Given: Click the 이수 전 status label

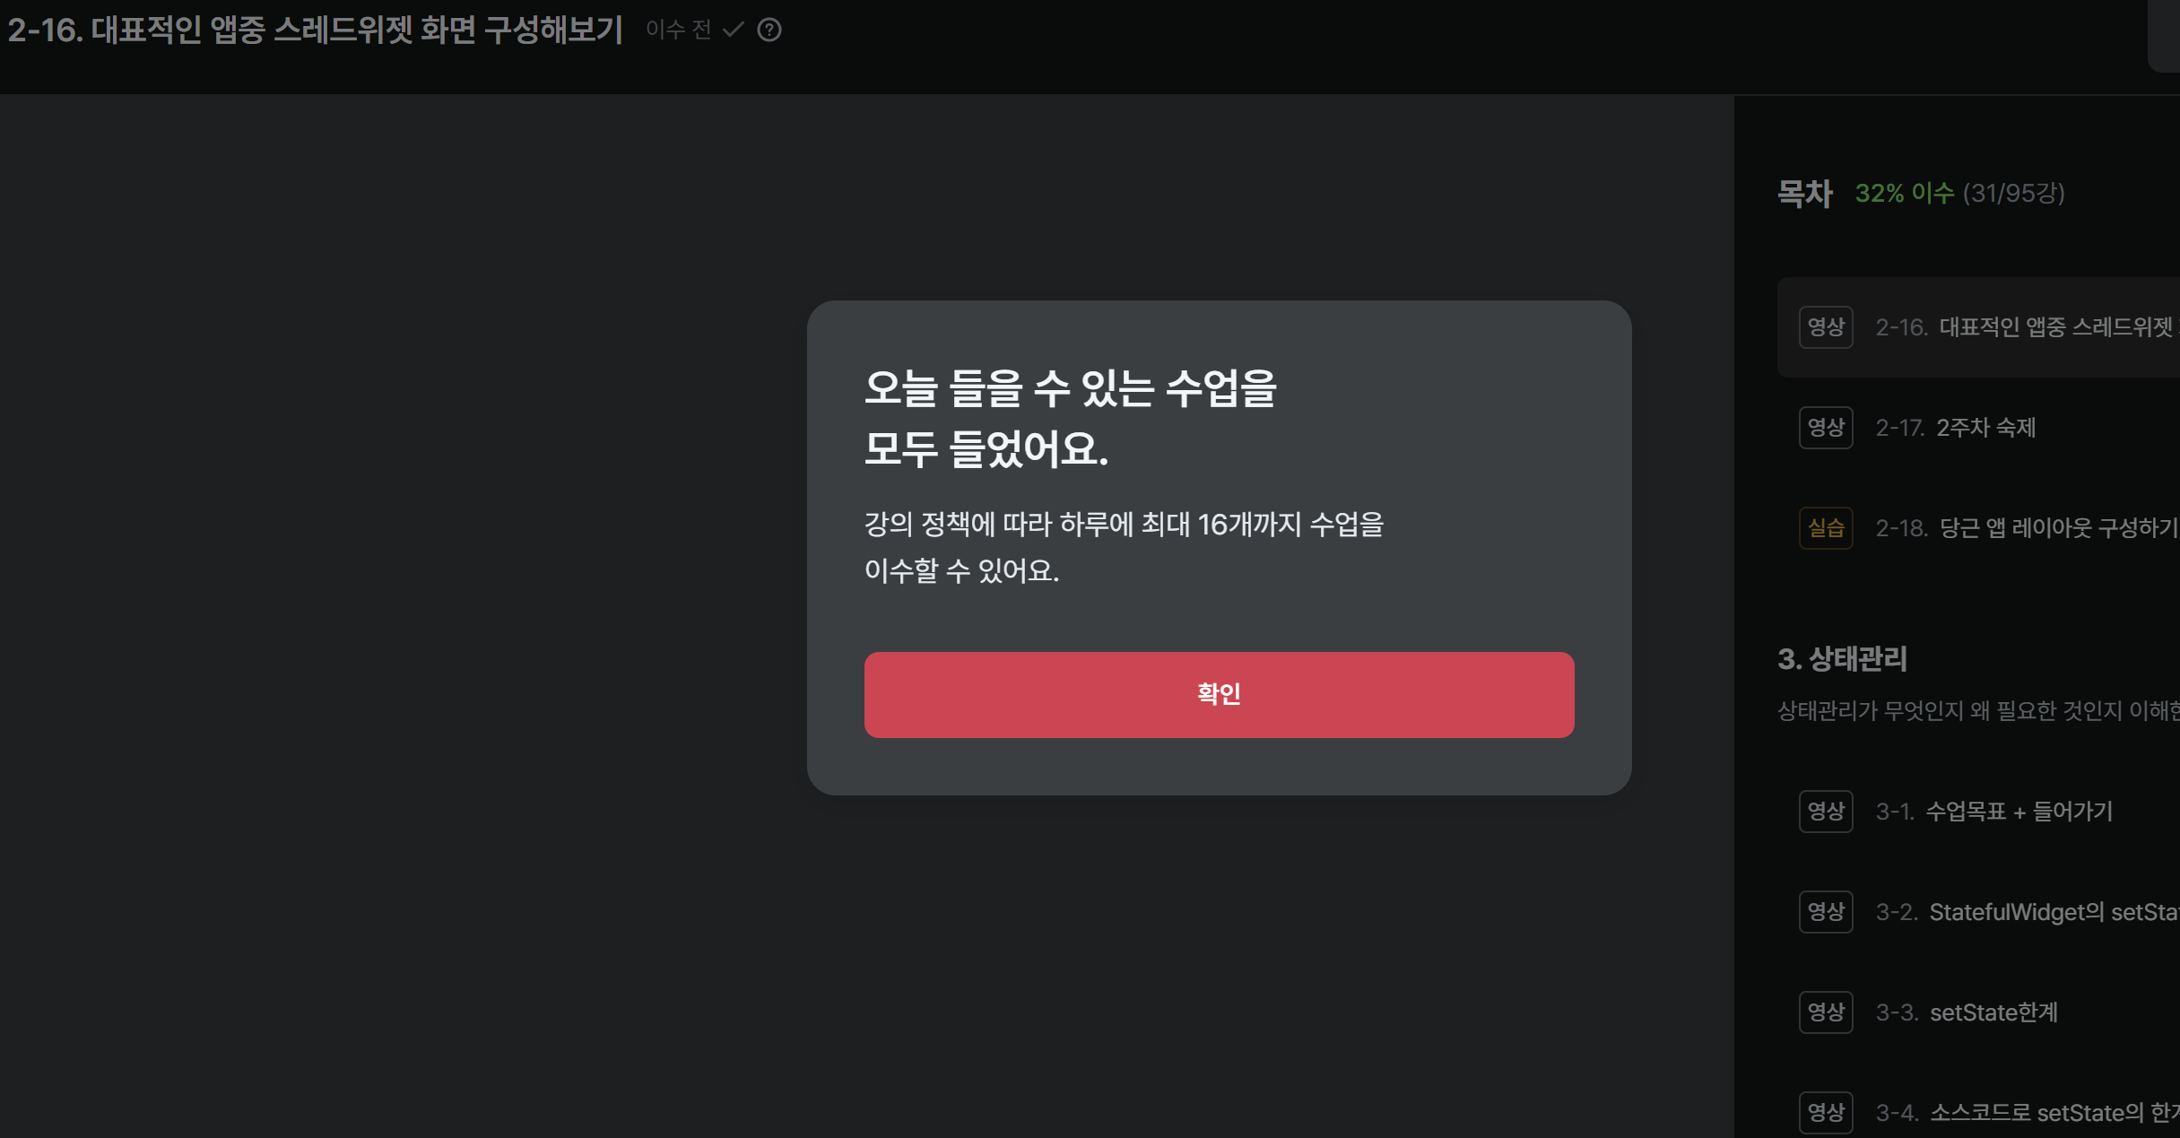Looking at the screenshot, I should tap(679, 30).
